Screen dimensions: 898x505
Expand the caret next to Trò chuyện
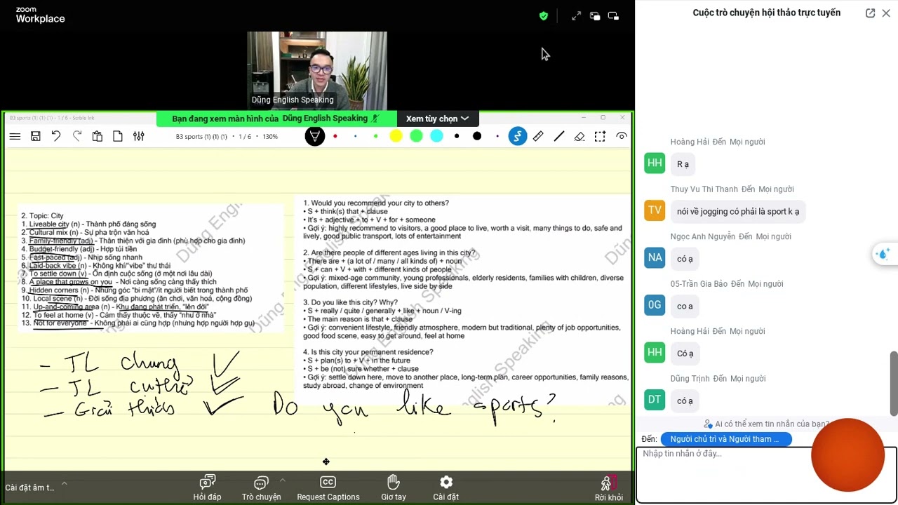(x=282, y=480)
